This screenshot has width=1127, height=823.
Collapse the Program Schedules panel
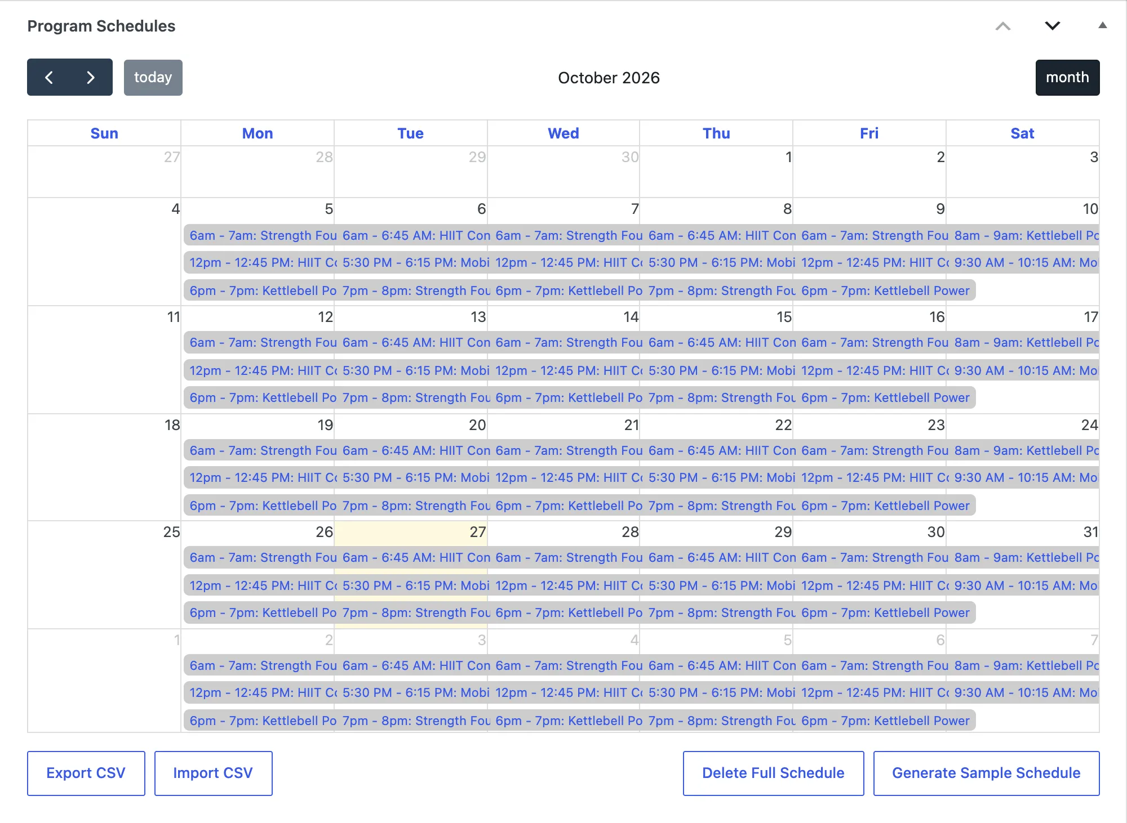1103,25
